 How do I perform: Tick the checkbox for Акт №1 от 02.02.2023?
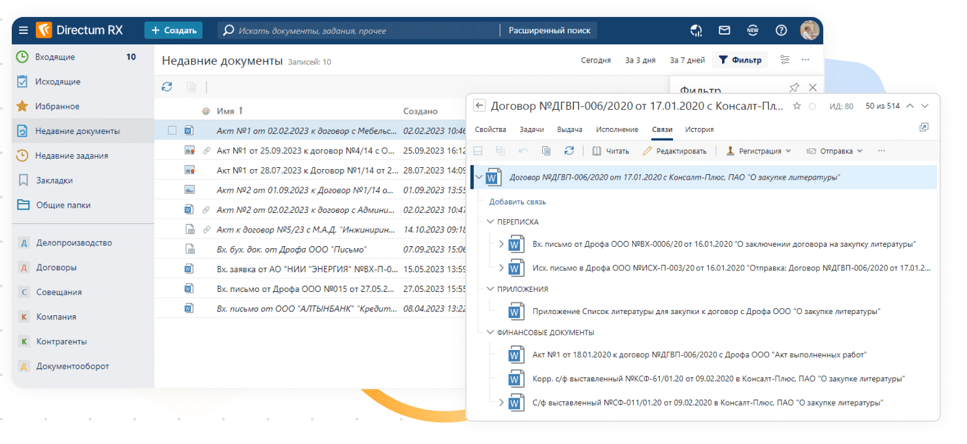(x=172, y=131)
